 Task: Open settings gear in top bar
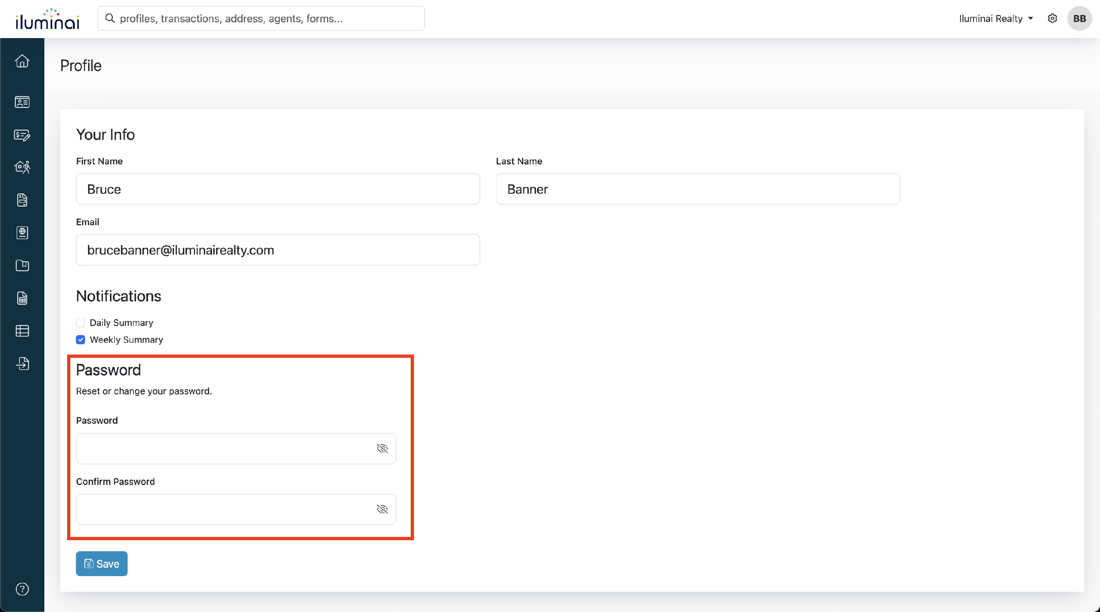coord(1052,18)
